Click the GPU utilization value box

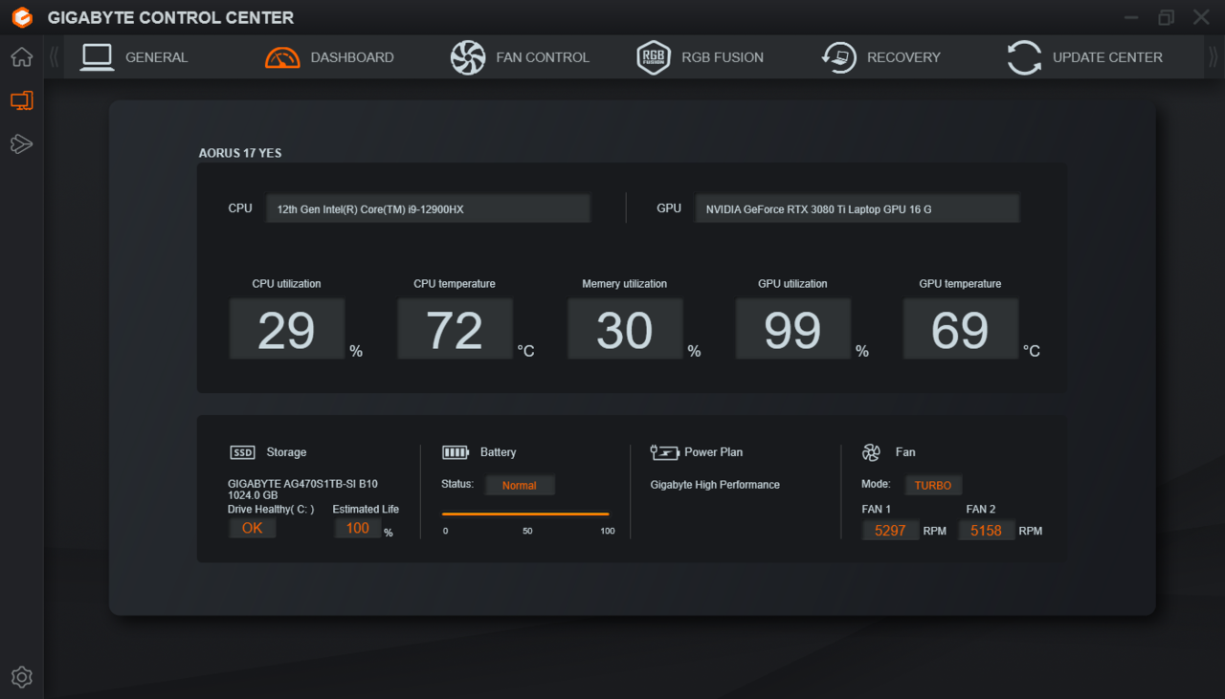[792, 330]
